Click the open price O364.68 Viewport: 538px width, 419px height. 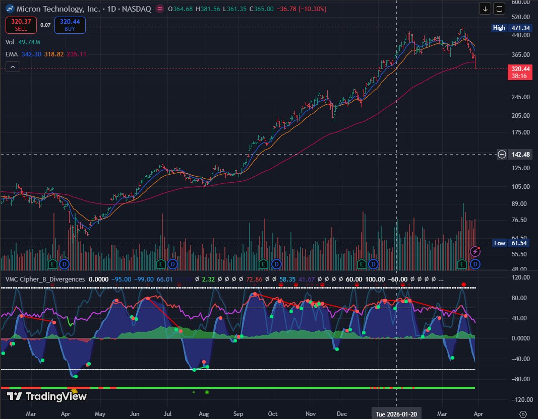click(180, 9)
